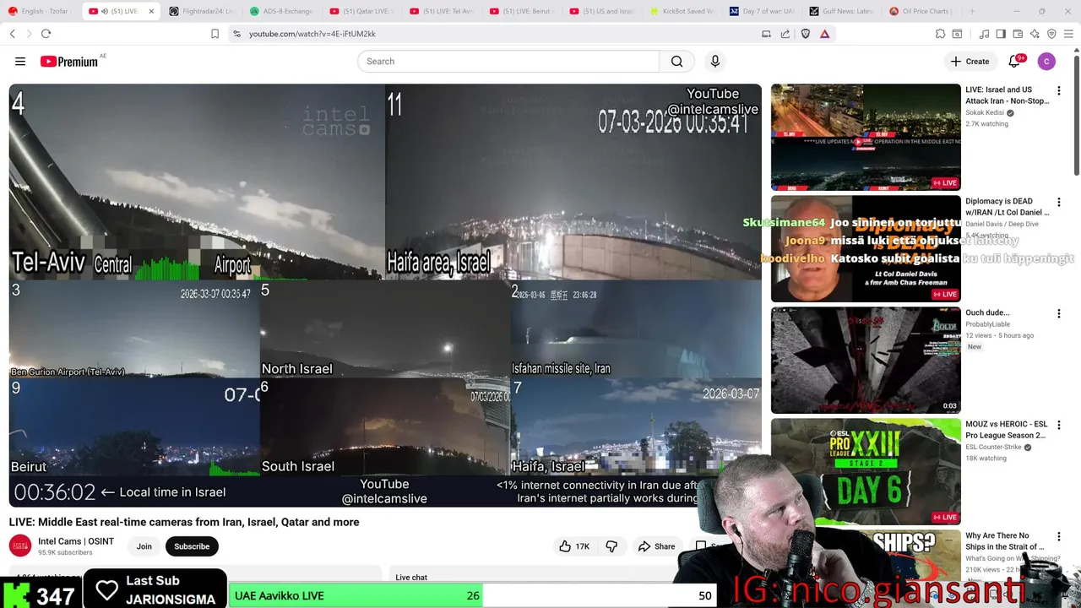Go back with browser back arrow
The image size is (1081, 608).
13,34
